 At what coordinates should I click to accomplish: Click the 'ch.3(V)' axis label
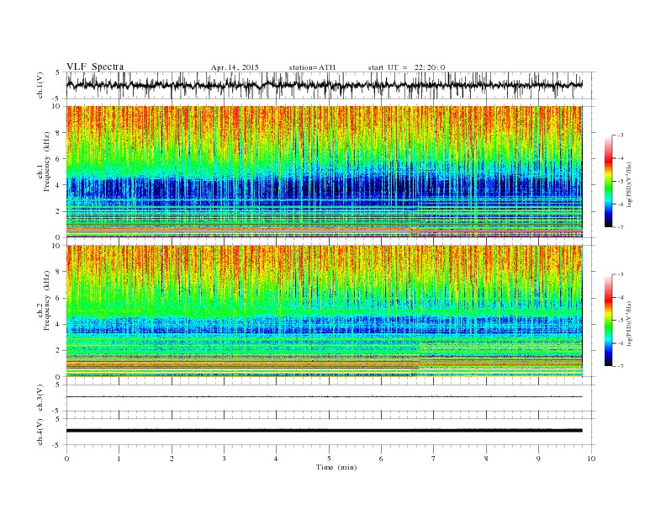(40, 398)
